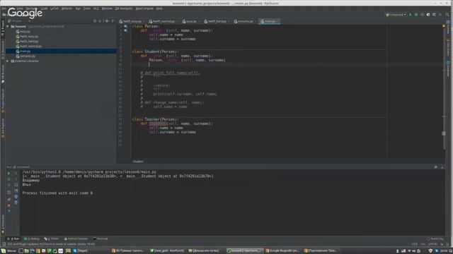This screenshot has width=453, height=254.
Task: Hide the Run panel via its corner icon
Action: point(442,167)
